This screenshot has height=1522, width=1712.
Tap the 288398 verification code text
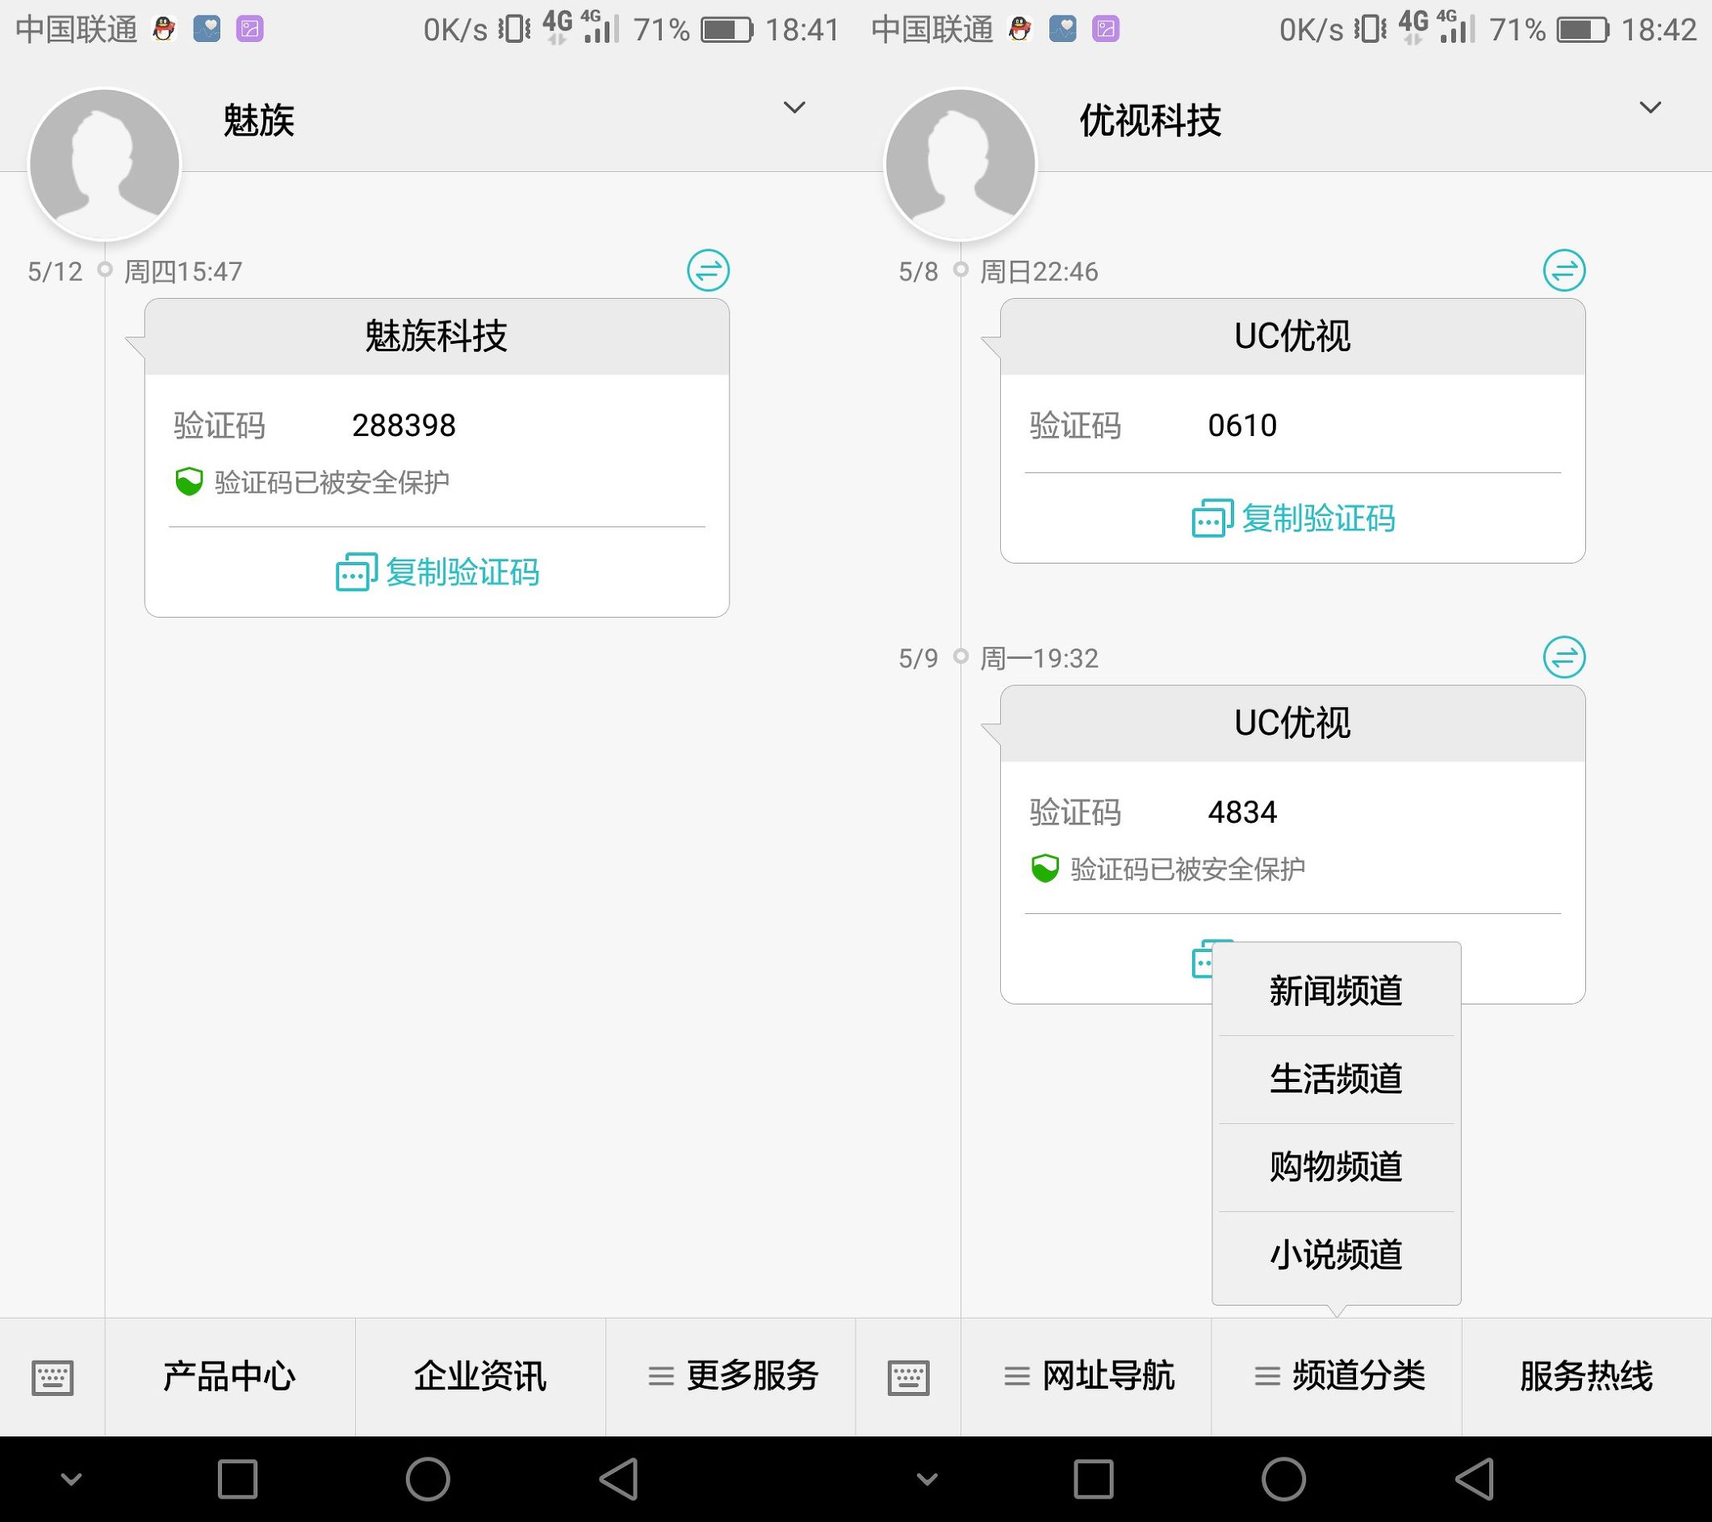[404, 426]
